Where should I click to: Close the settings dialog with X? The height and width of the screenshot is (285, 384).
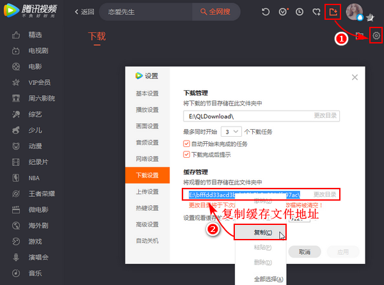(x=355, y=77)
